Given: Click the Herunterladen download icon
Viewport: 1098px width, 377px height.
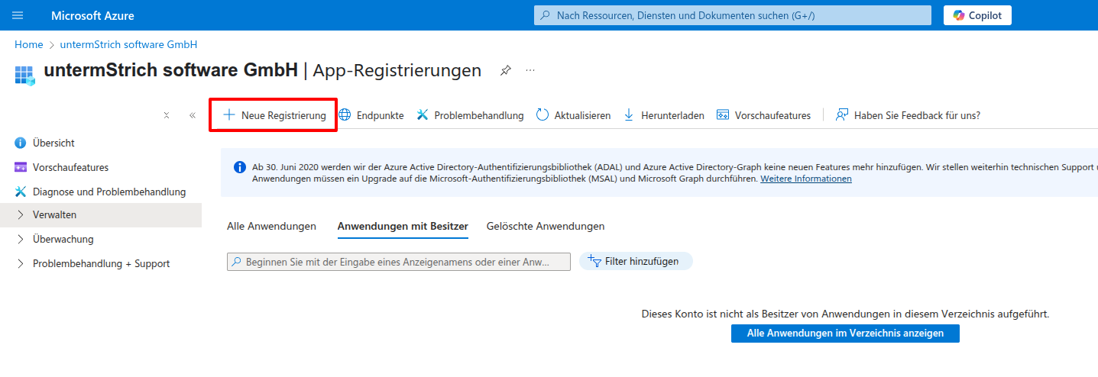Looking at the screenshot, I should [630, 115].
